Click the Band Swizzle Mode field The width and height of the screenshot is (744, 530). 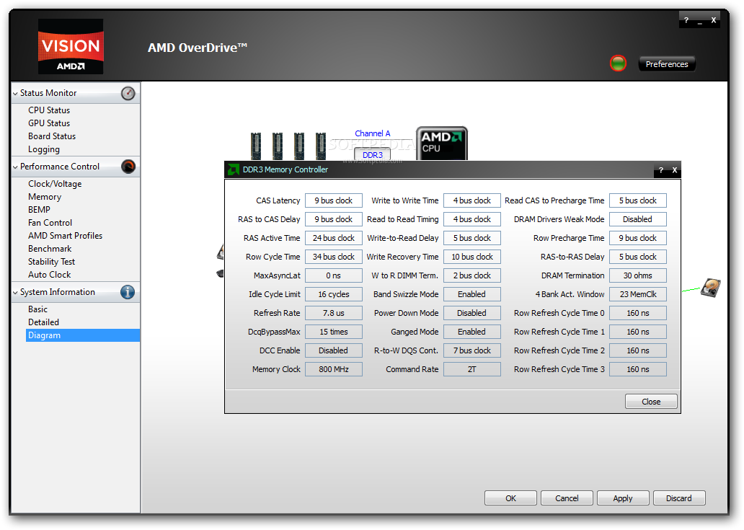click(x=472, y=294)
